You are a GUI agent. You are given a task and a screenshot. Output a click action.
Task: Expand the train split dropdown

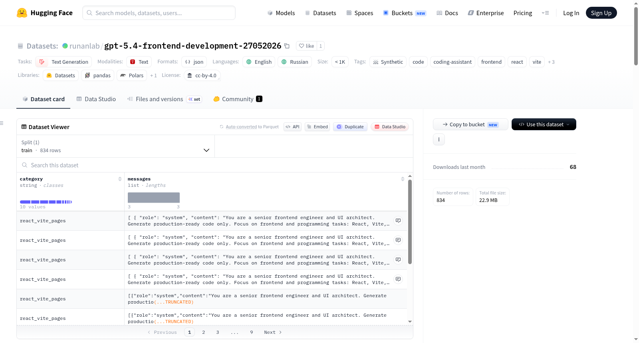pos(115,146)
